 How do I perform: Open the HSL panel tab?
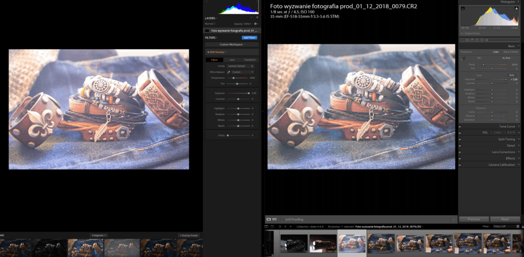(x=485, y=133)
